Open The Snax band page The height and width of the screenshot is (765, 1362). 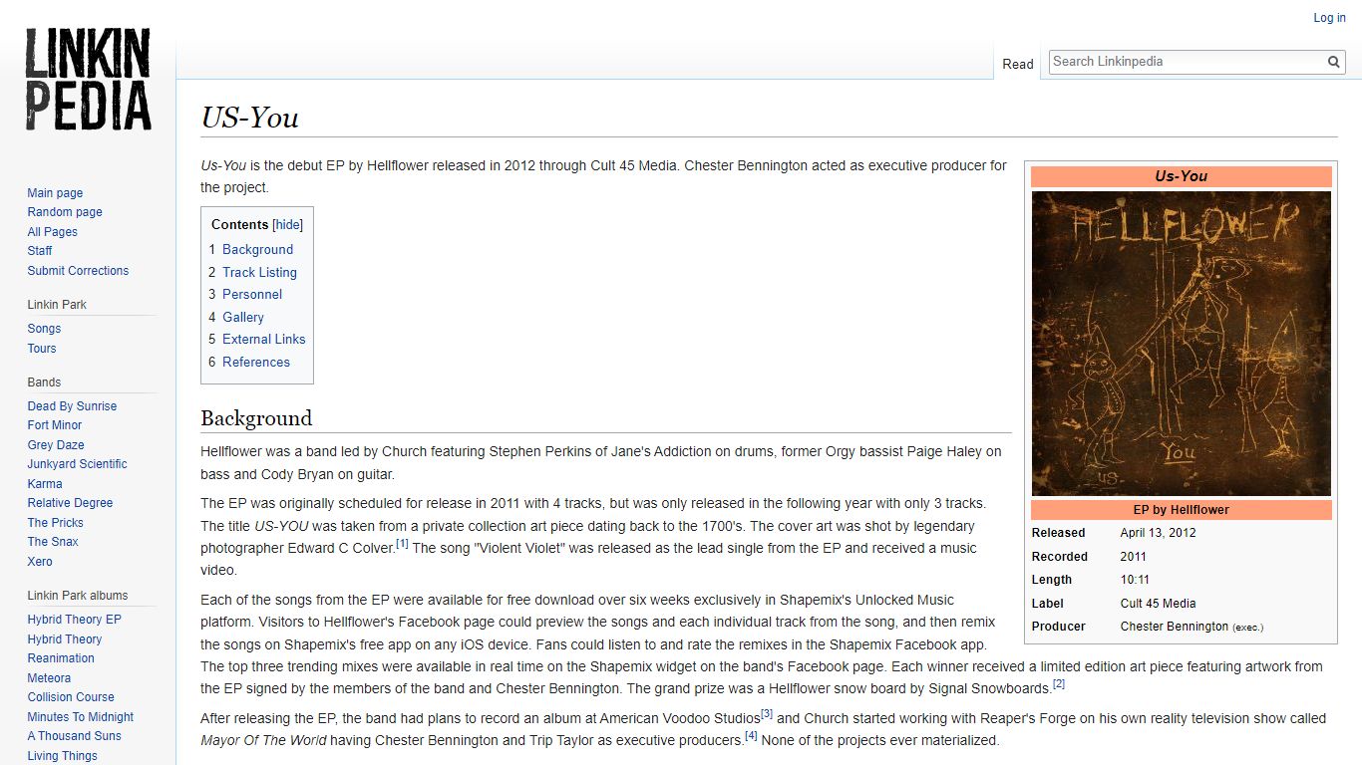coord(53,542)
